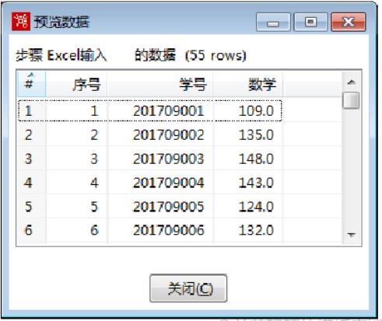Click 序号 cell in row with 201709005
The image size is (382, 321).
(76, 207)
